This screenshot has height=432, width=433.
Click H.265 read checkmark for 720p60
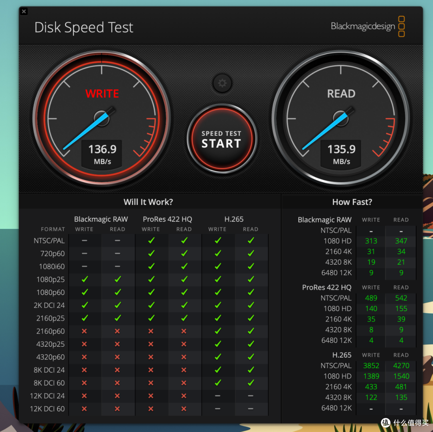(x=251, y=253)
